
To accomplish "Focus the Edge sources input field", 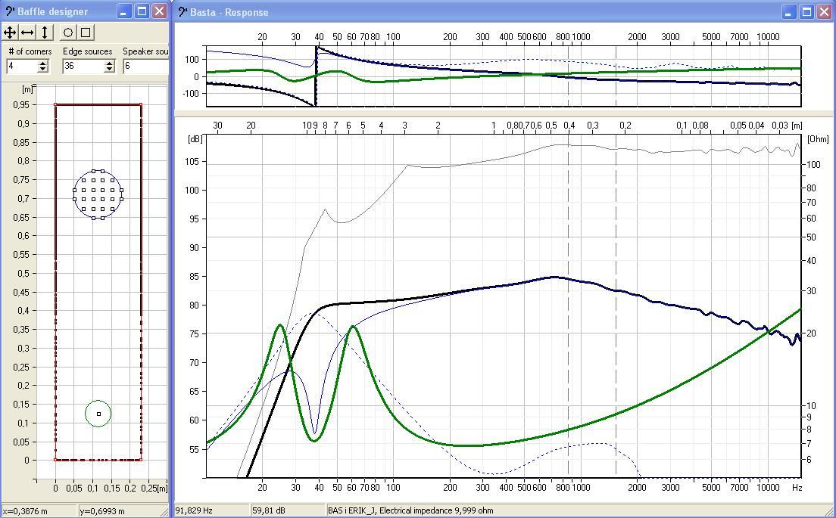I will click(x=82, y=67).
